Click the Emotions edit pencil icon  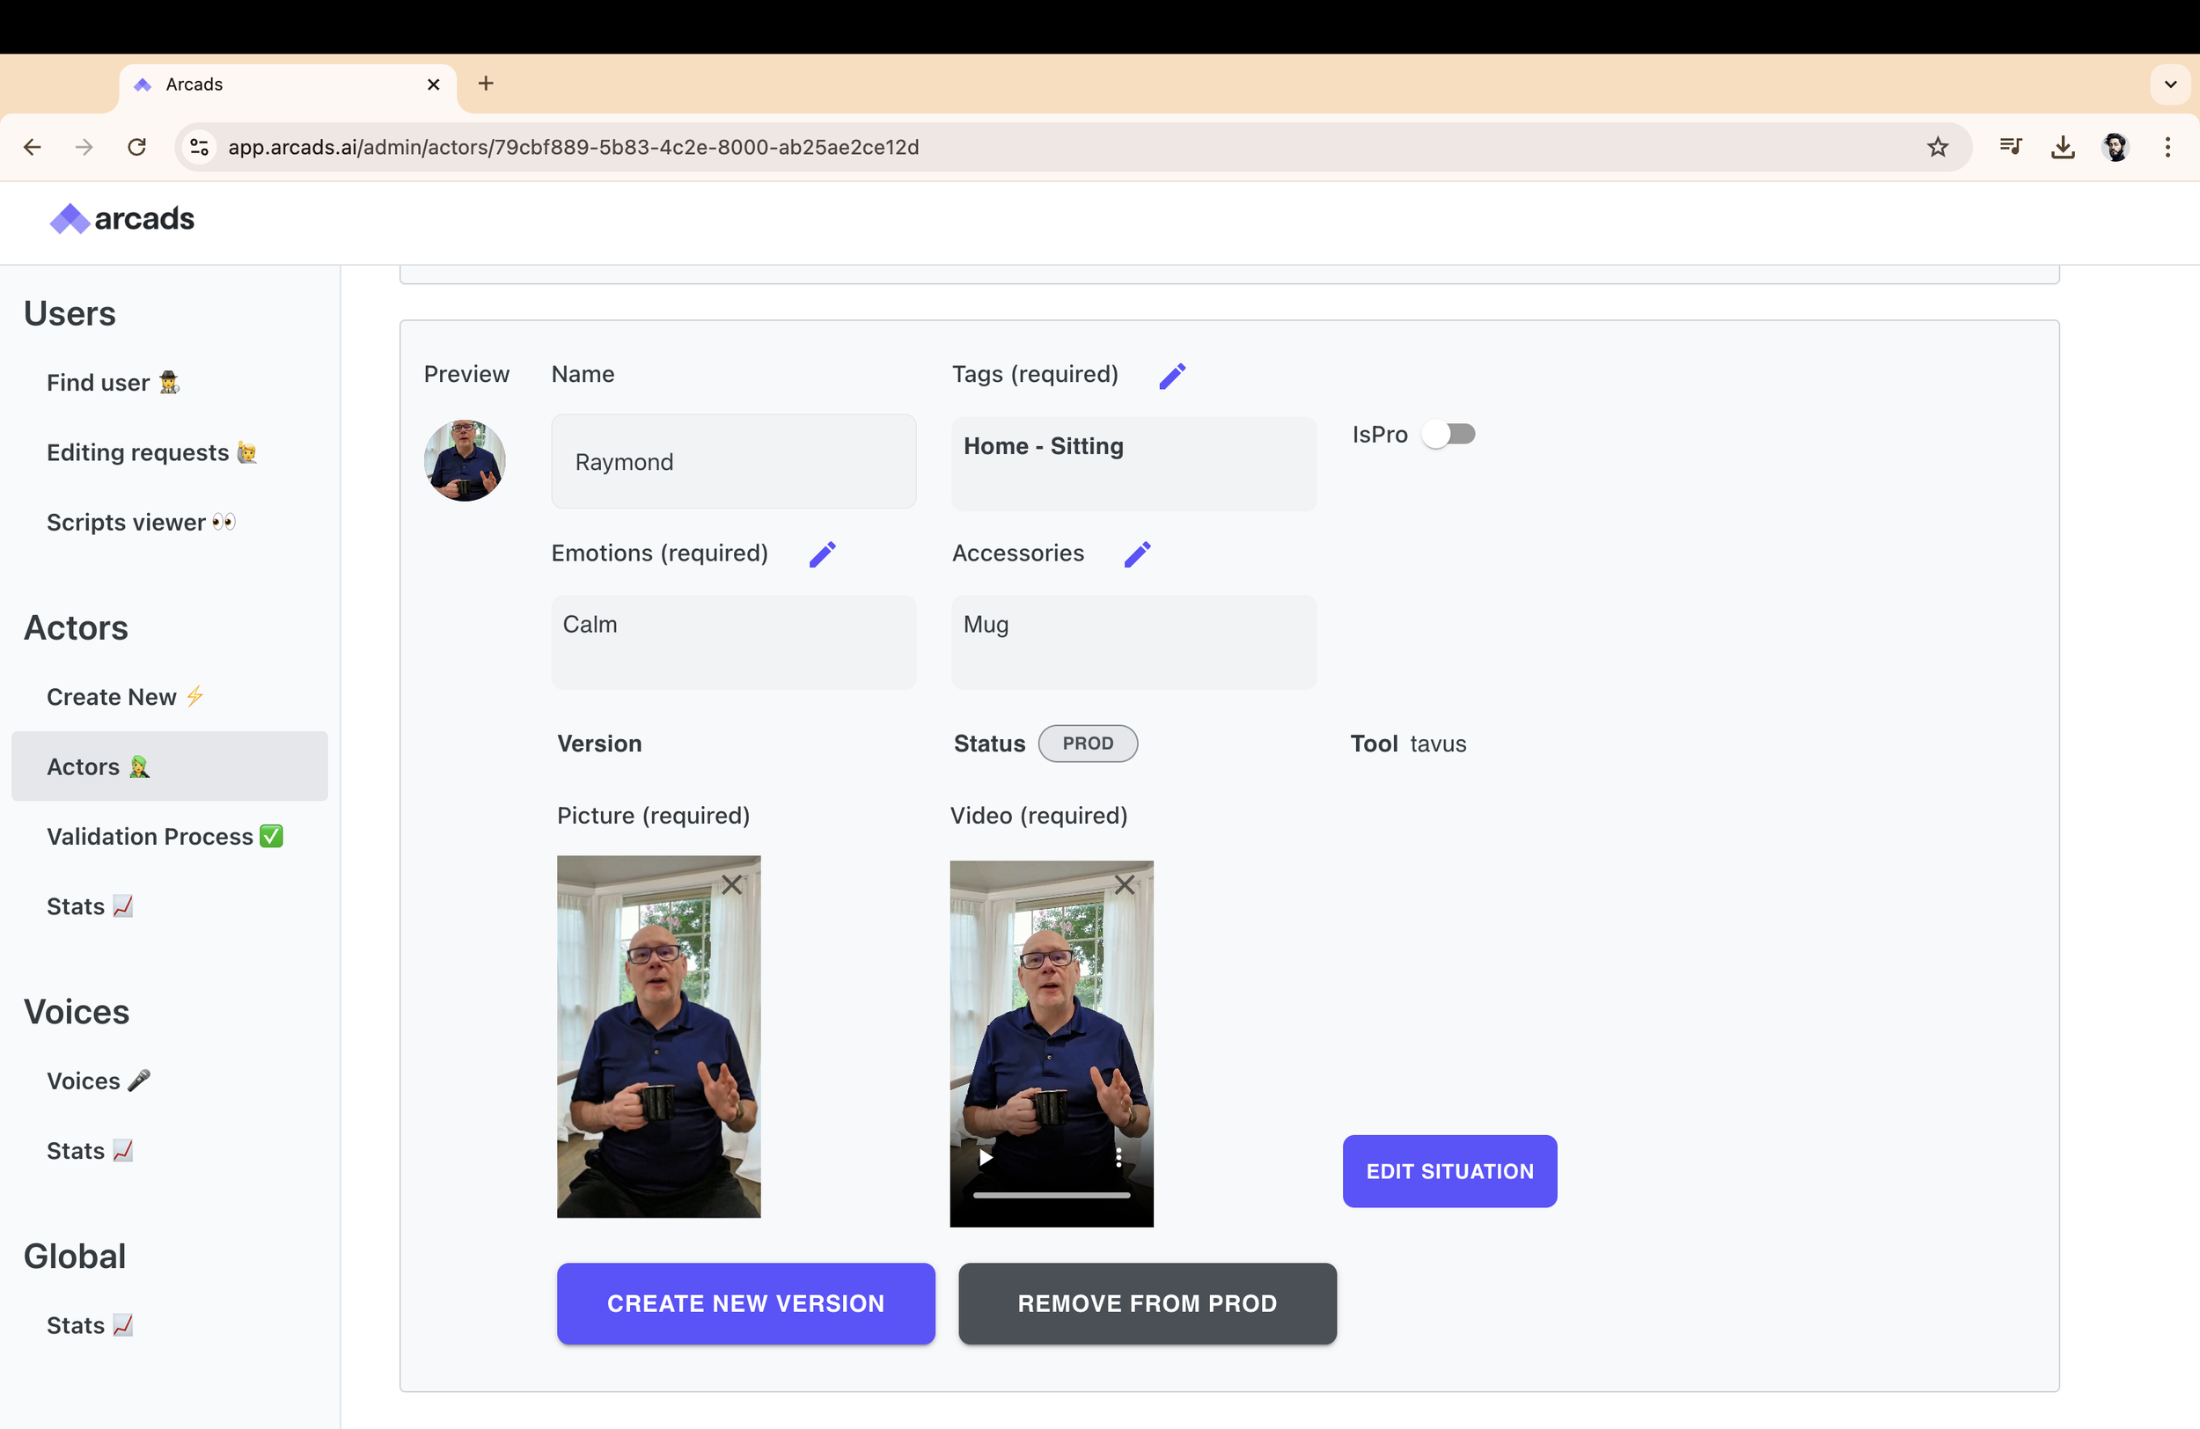coord(822,553)
